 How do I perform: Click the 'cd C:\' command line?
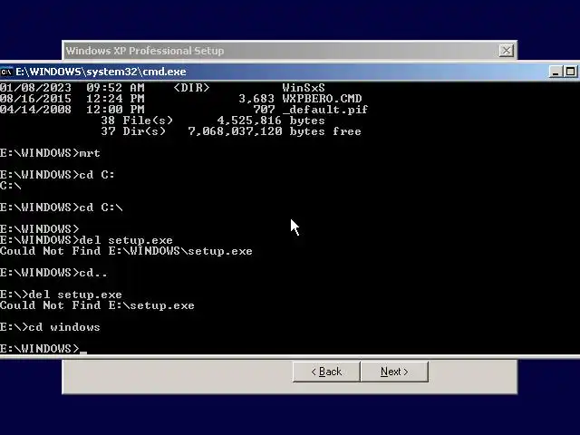point(61,208)
